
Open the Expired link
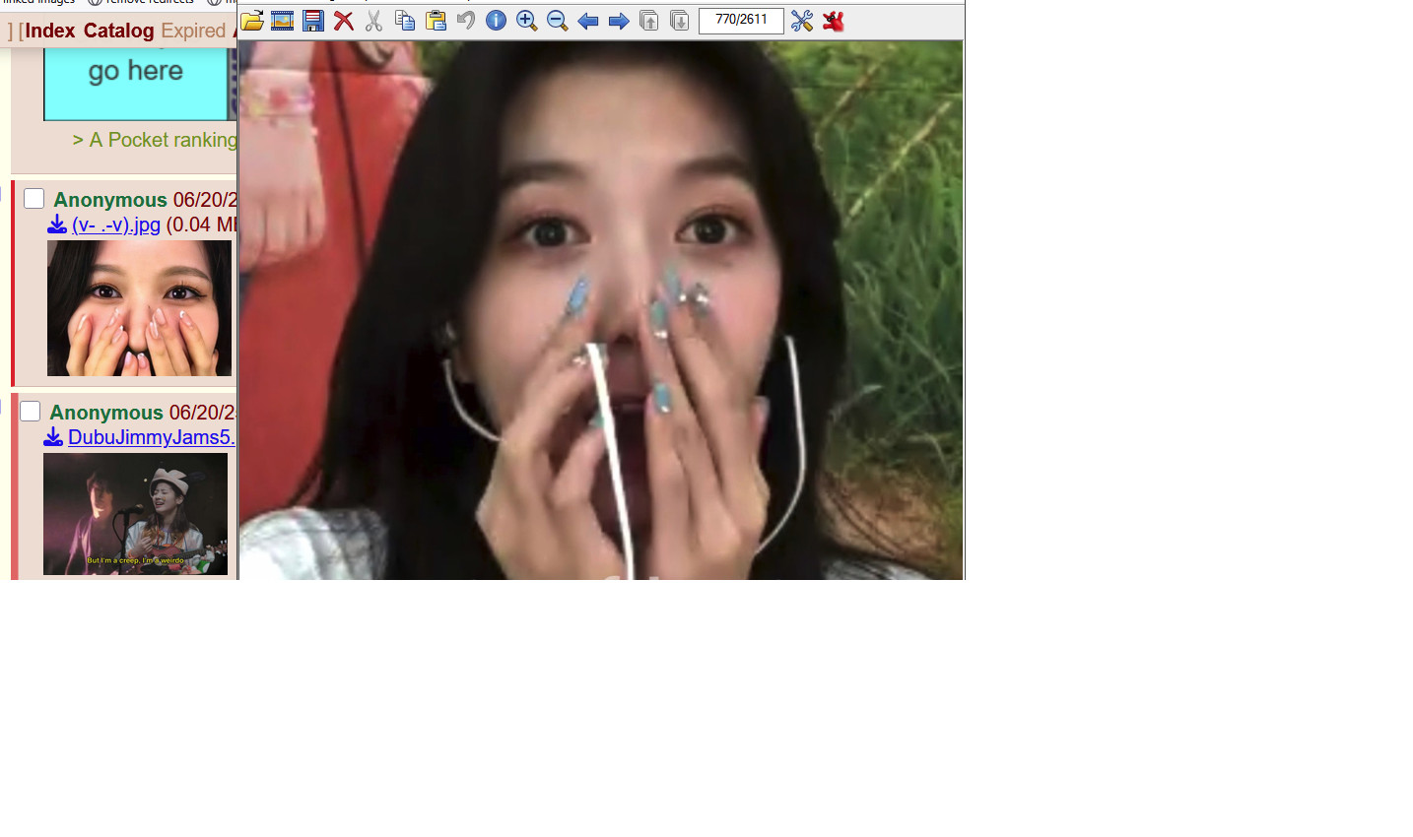point(193,31)
